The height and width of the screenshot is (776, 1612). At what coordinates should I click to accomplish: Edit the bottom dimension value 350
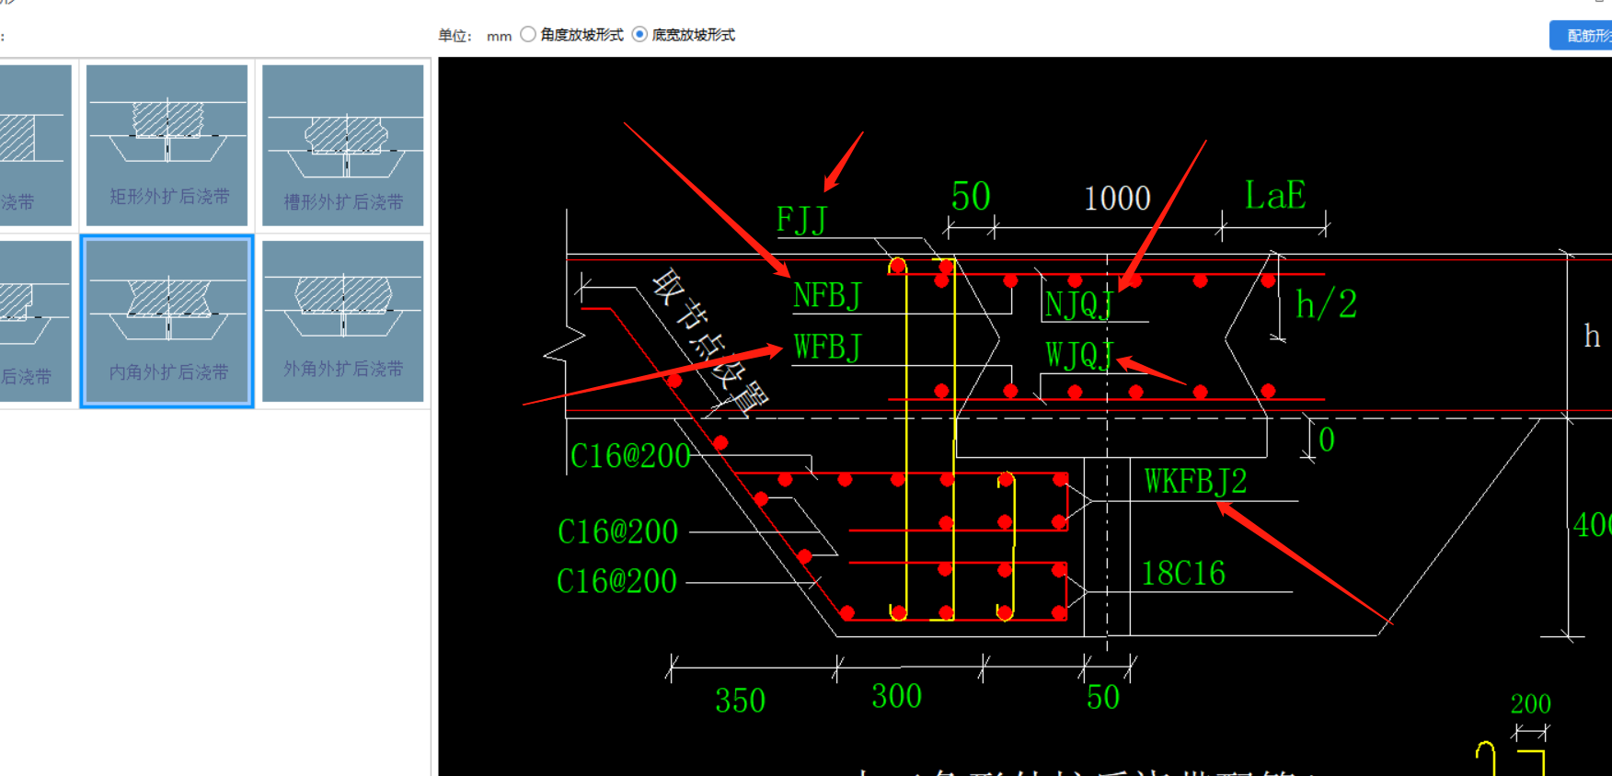tap(741, 701)
